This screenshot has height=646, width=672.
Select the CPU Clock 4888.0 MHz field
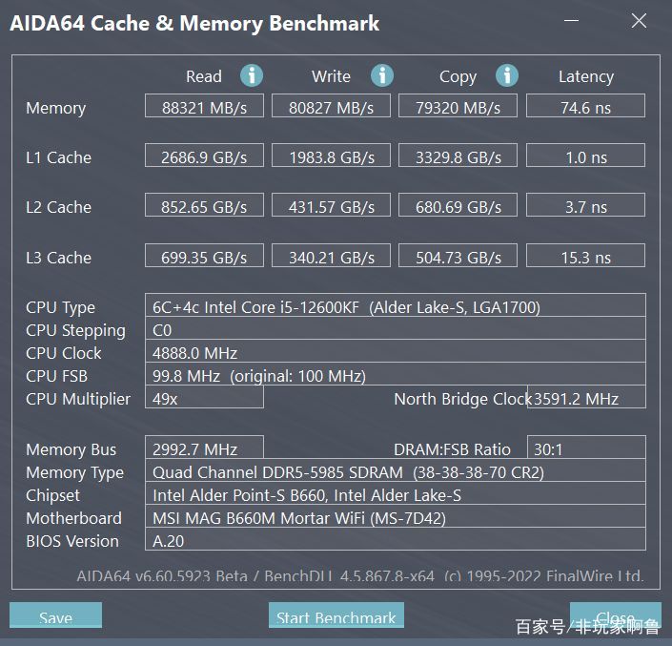[396, 351]
